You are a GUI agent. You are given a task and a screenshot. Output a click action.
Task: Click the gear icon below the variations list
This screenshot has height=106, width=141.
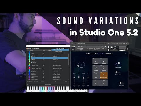point(56,82)
